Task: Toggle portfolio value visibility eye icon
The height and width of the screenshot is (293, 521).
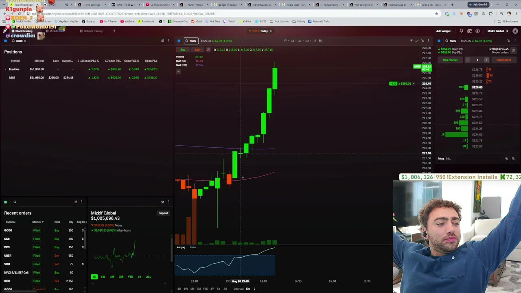Action: pos(162,202)
